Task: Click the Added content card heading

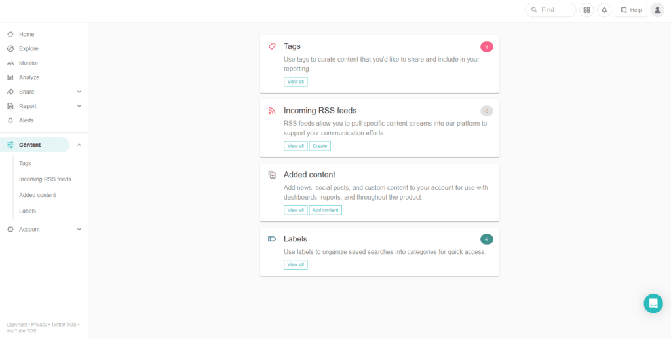Action: click(309, 175)
